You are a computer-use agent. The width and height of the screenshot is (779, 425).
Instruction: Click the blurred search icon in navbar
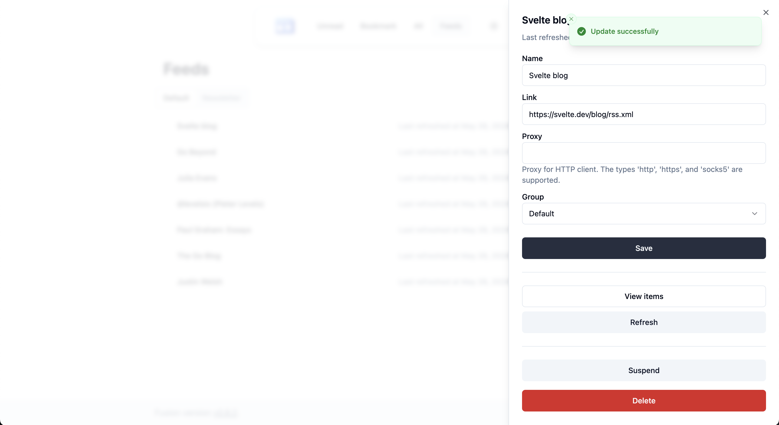point(493,26)
